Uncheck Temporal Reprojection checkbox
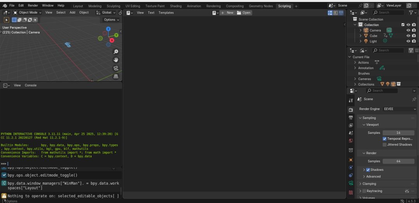419x203 pixels. pos(384,139)
